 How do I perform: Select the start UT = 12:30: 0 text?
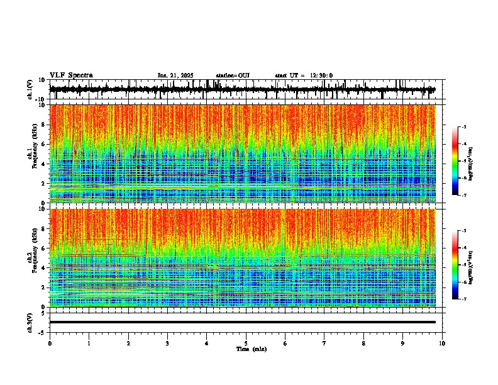(304, 75)
